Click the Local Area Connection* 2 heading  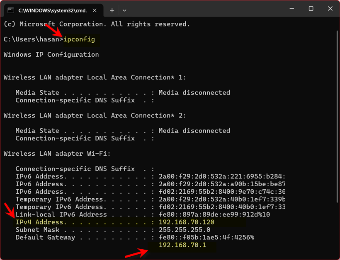click(95, 116)
